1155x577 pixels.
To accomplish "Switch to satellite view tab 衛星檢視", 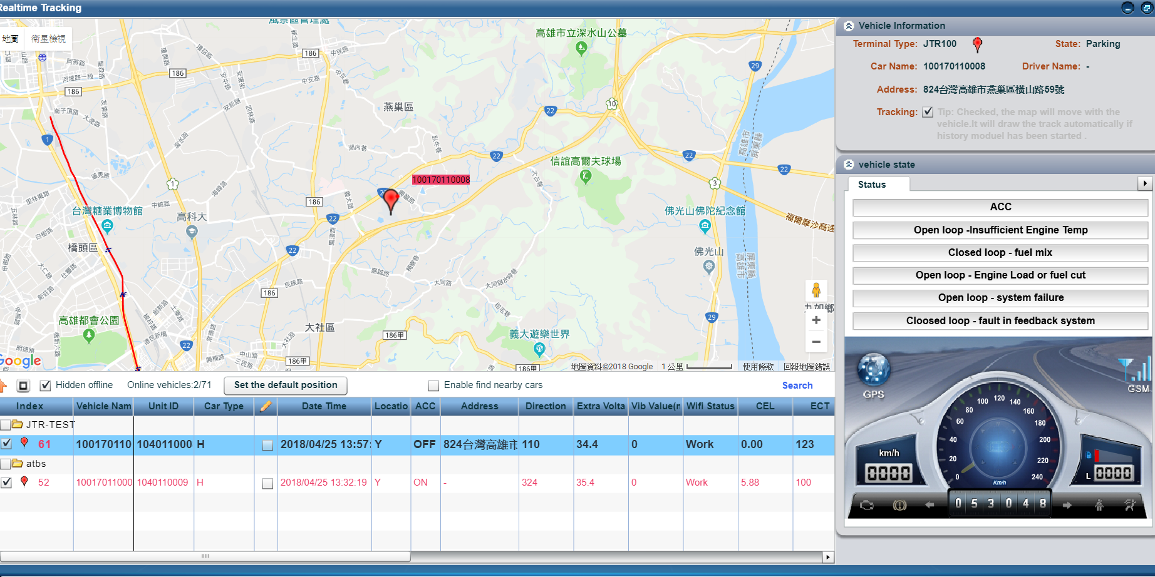I will pos(48,39).
